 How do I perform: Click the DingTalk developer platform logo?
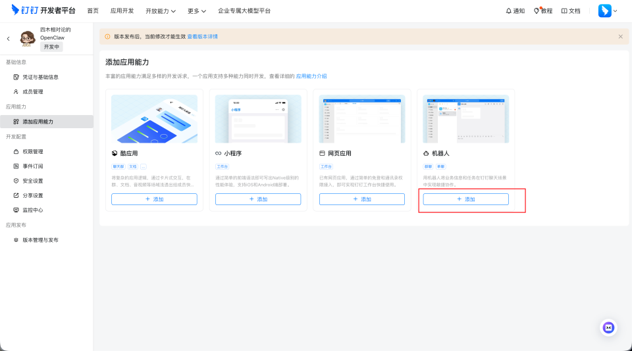pyautogui.click(x=43, y=10)
